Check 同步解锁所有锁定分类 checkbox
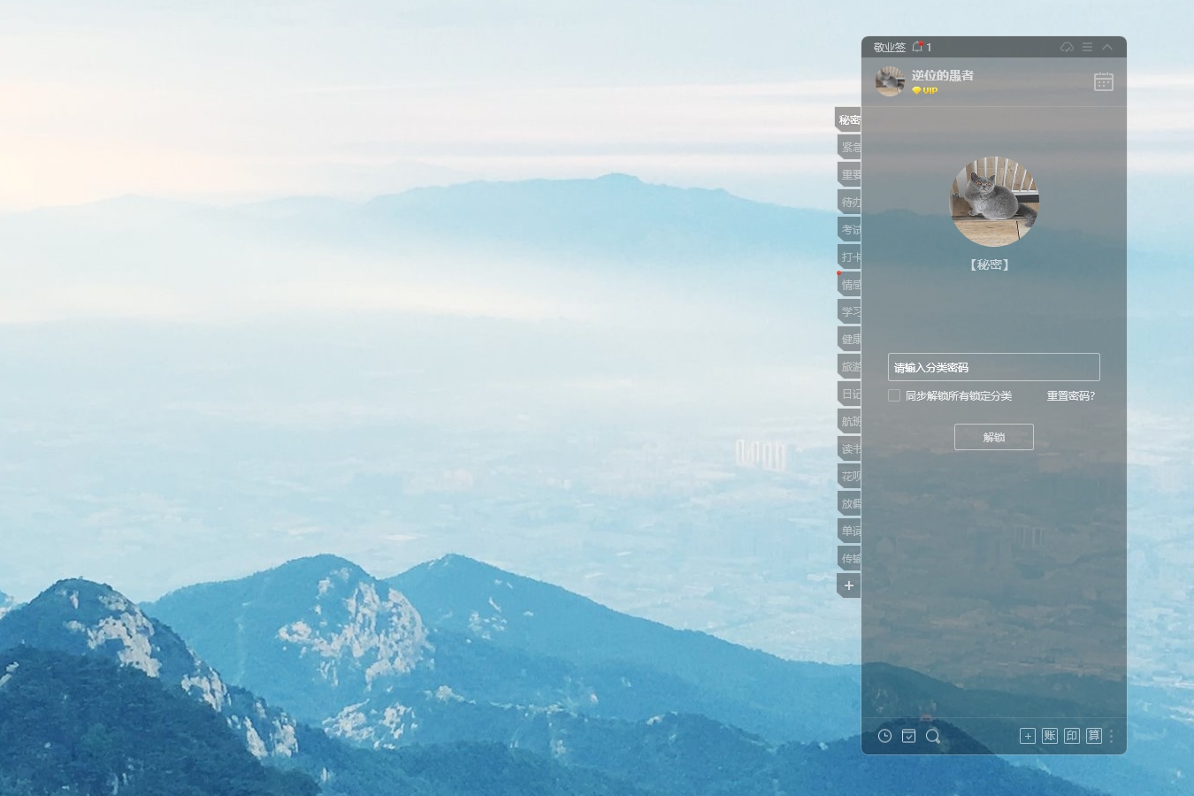 click(x=894, y=395)
